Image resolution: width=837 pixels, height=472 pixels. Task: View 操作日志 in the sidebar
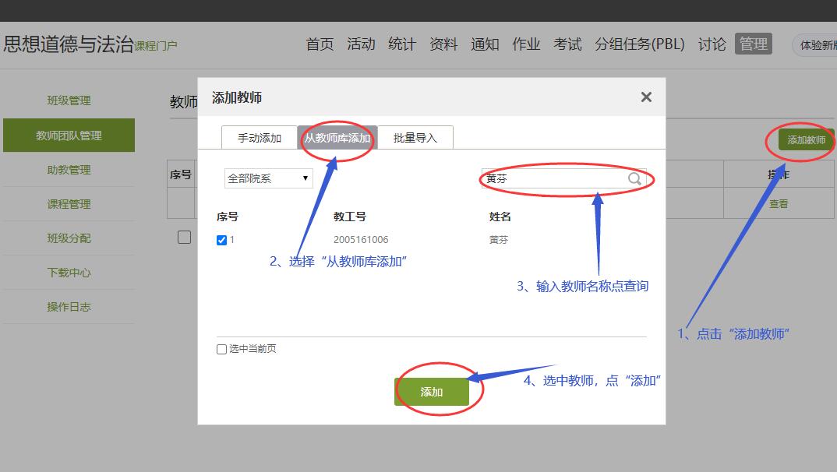69,307
